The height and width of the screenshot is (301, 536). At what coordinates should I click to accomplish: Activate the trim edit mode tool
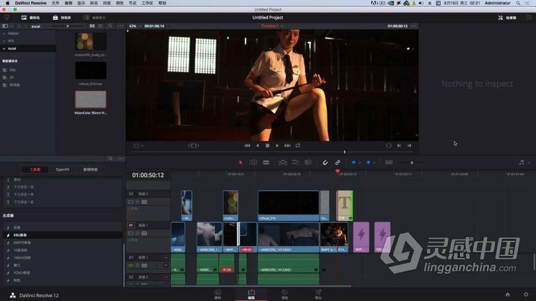point(253,163)
